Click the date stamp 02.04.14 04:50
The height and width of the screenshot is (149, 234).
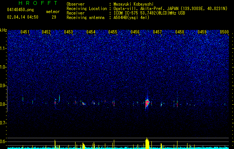(23, 17)
